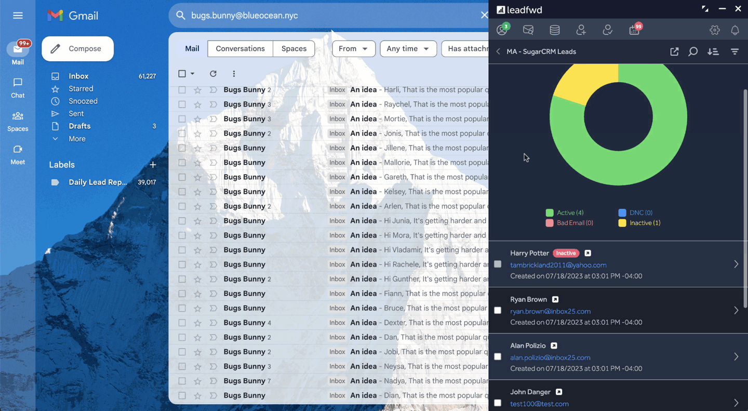Check the email addressed to Gunther
The image size is (748, 411).
[x=182, y=279]
